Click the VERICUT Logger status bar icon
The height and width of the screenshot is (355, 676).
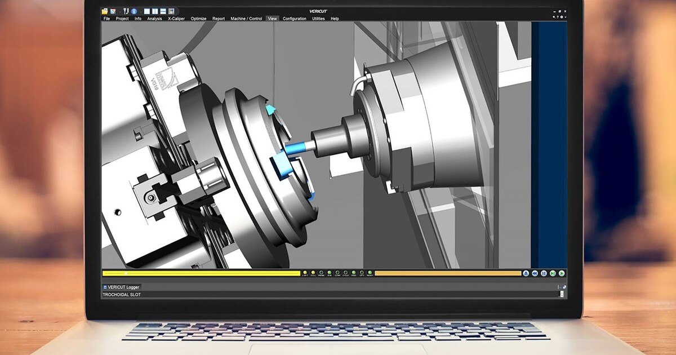pyautogui.click(x=105, y=287)
